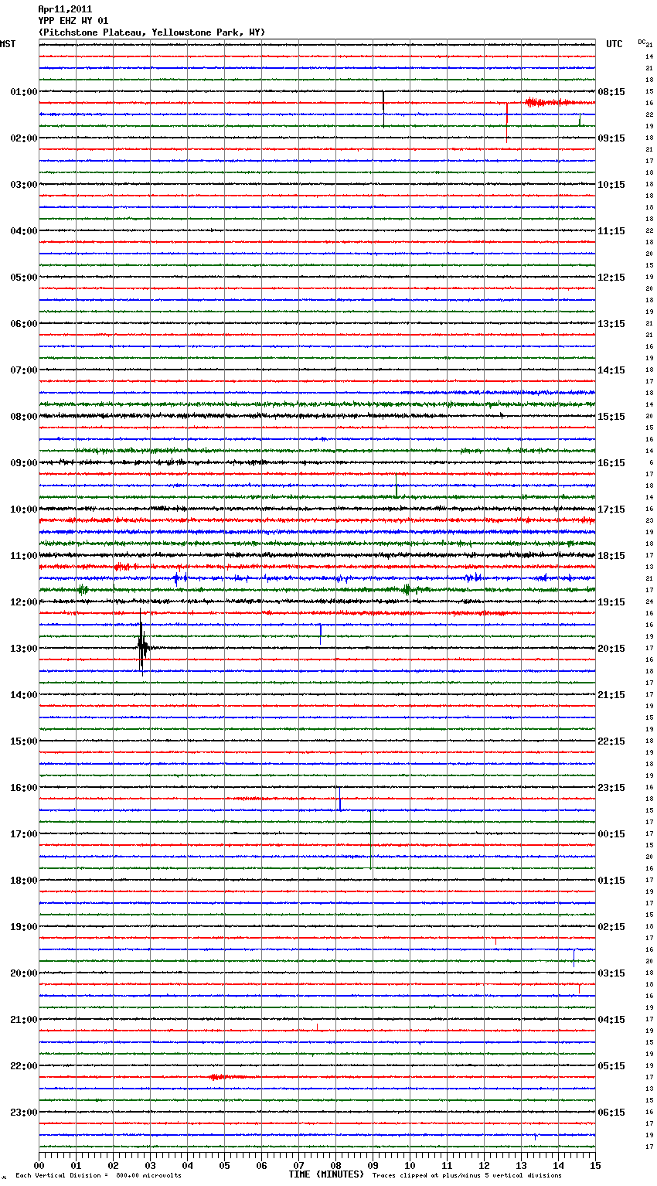Select the 23:00 MST time label
This screenshot has height=1186, width=657.
coord(24,1113)
